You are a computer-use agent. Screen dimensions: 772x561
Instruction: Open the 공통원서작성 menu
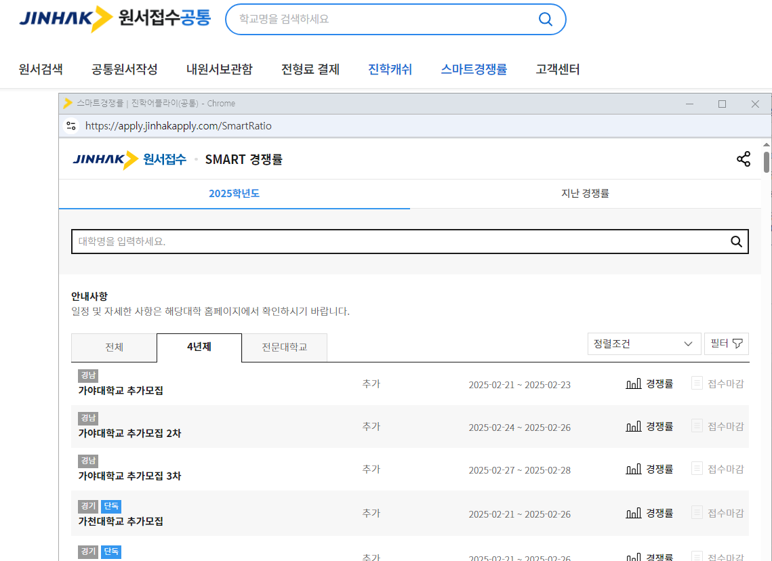[x=125, y=69]
